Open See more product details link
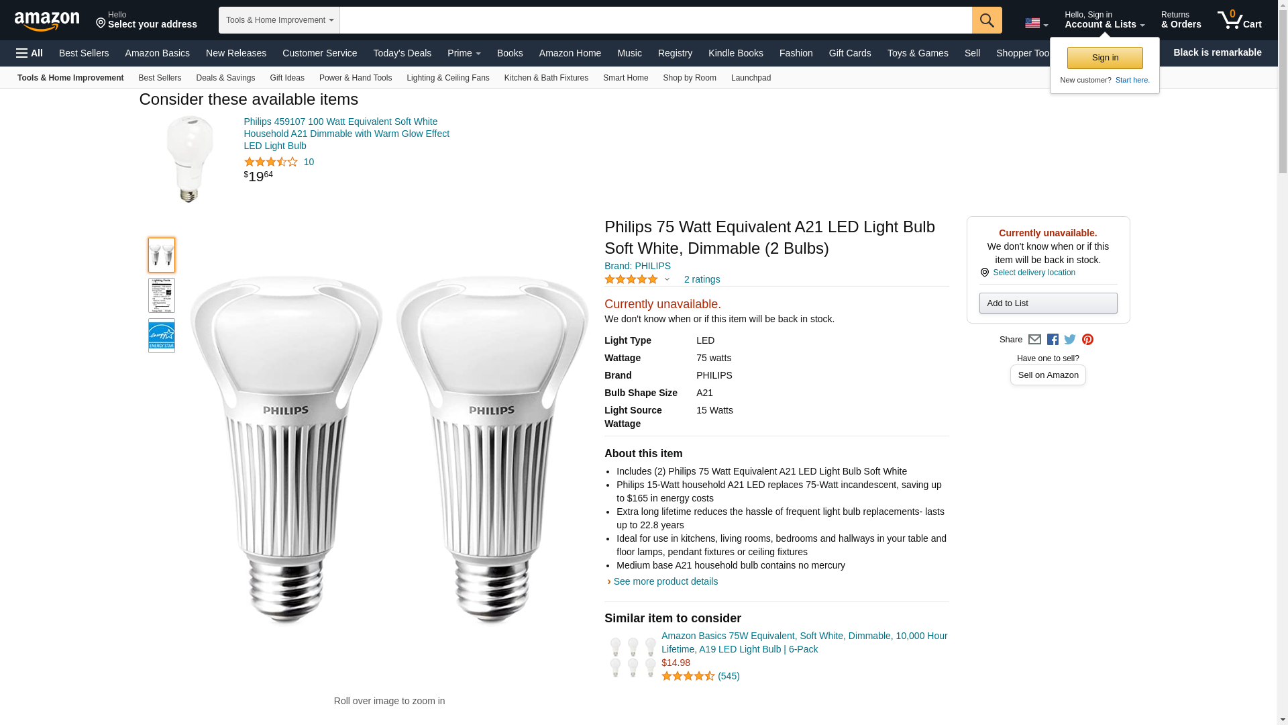The height and width of the screenshot is (725, 1288). 665,581
